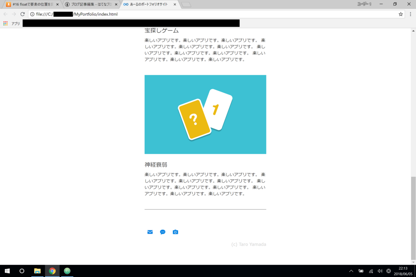The height and width of the screenshot is (277, 416).
Task: Expand hidden tray icons with the chevron
Action: [x=351, y=271]
